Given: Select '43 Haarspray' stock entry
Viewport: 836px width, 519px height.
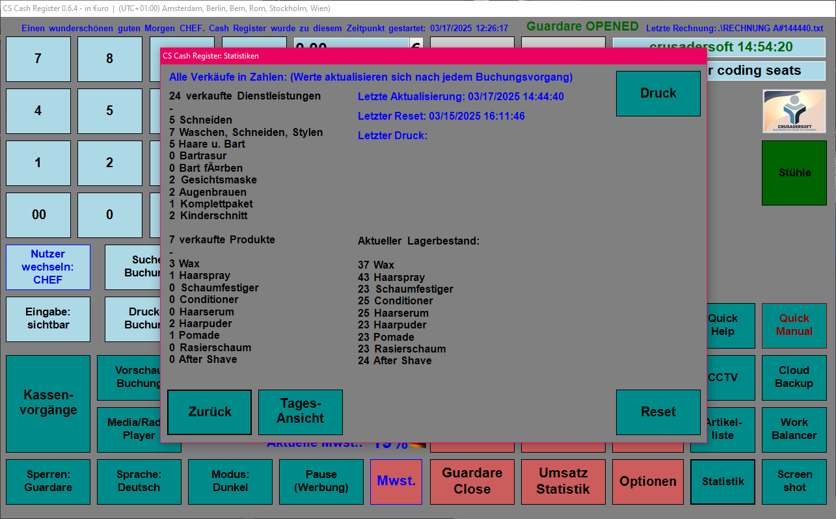Looking at the screenshot, I should (392, 277).
